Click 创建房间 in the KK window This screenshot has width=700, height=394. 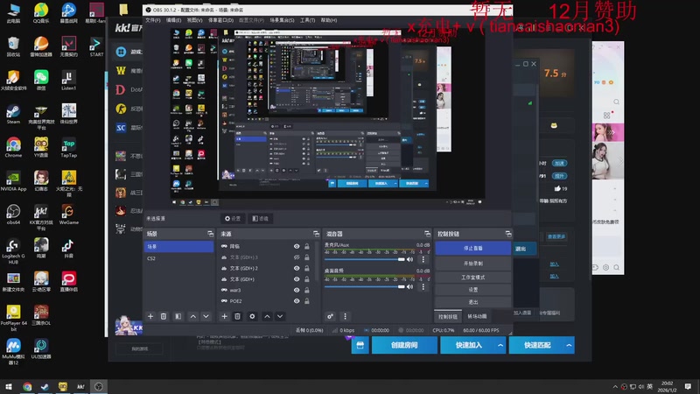coord(404,345)
